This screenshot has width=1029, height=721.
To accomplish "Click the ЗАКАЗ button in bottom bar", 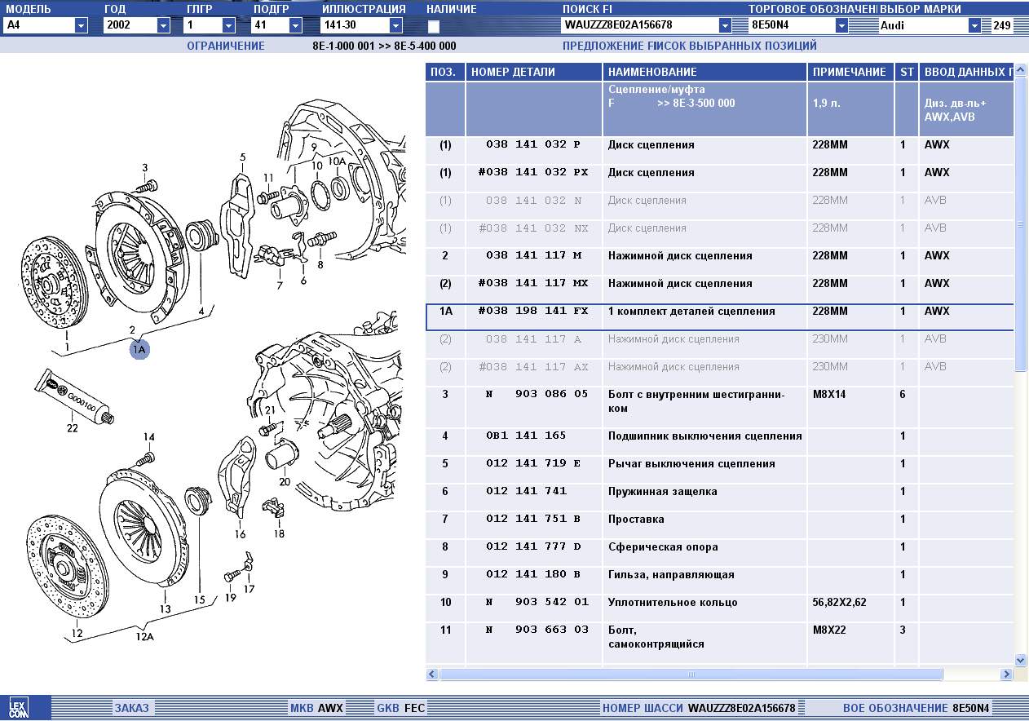I will click(x=132, y=708).
